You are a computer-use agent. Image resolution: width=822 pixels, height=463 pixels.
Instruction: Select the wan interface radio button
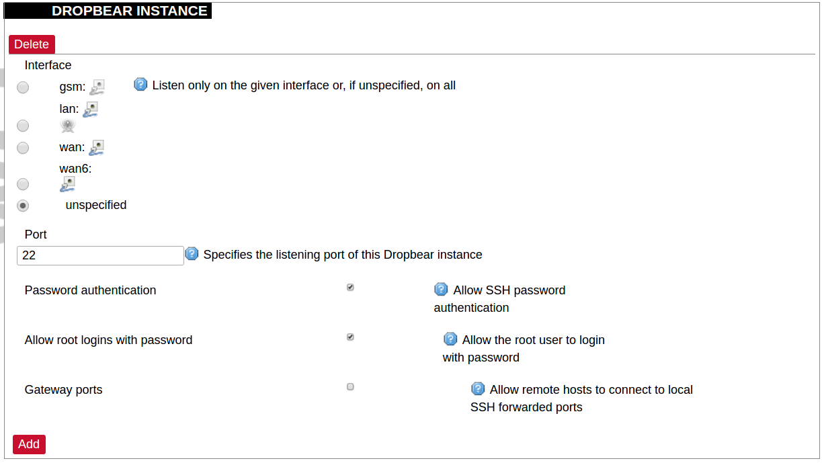tap(23, 147)
